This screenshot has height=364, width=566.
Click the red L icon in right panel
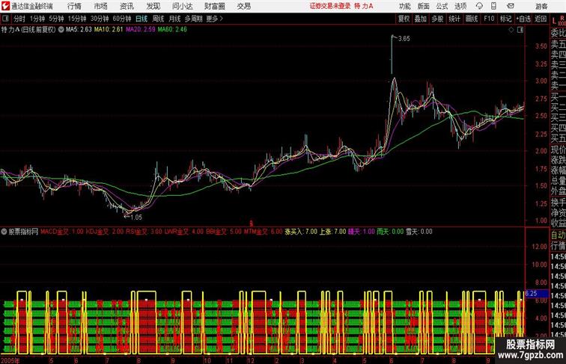(x=554, y=21)
